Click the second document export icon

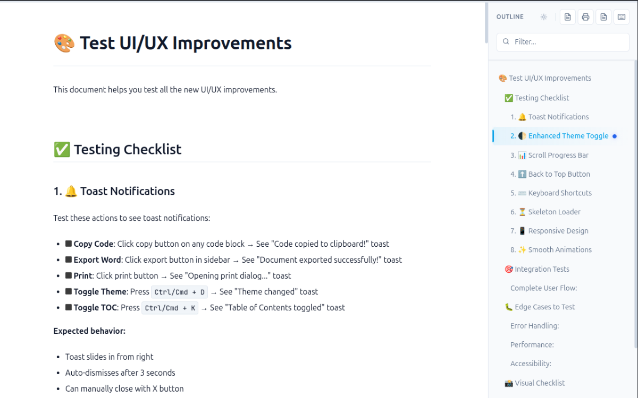click(603, 16)
